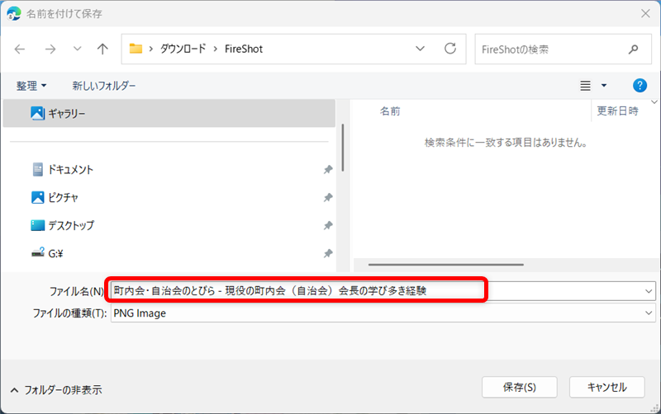Click the horizontal scrollbar in file list
Image resolution: width=661 pixels, height=414 pixels.
click(x=446, y=265)
